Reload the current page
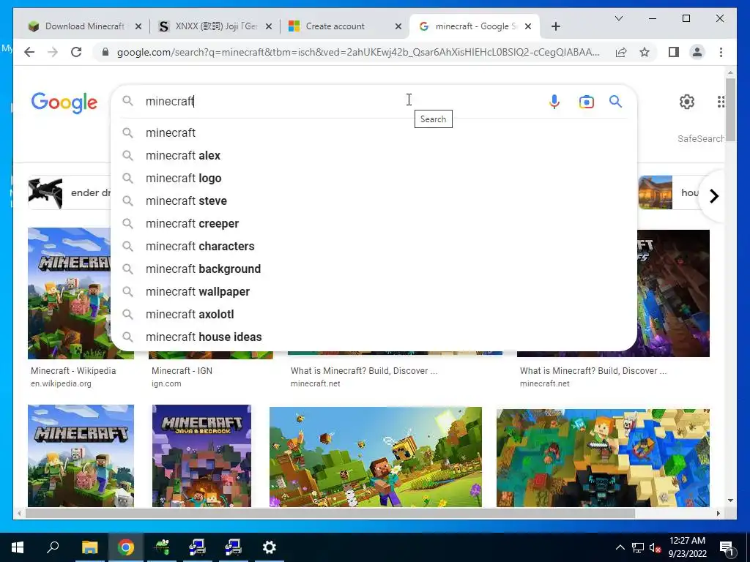Viewport: 750px width, 562px height. (76, 52)
